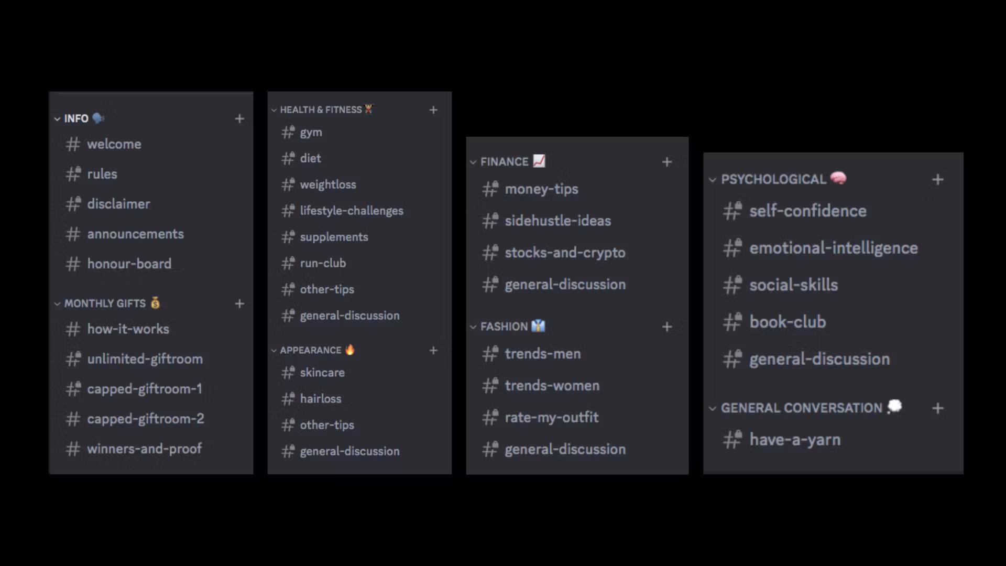Open the stocks-and-crypto channel
This screenshot has width=1006, height=566.
tap(564, 253)
